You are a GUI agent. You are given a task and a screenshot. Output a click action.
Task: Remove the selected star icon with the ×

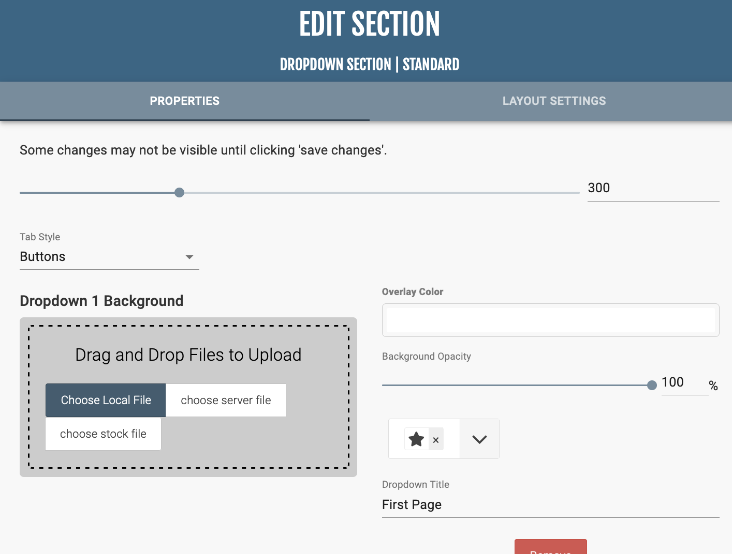[x=436, y=439]
